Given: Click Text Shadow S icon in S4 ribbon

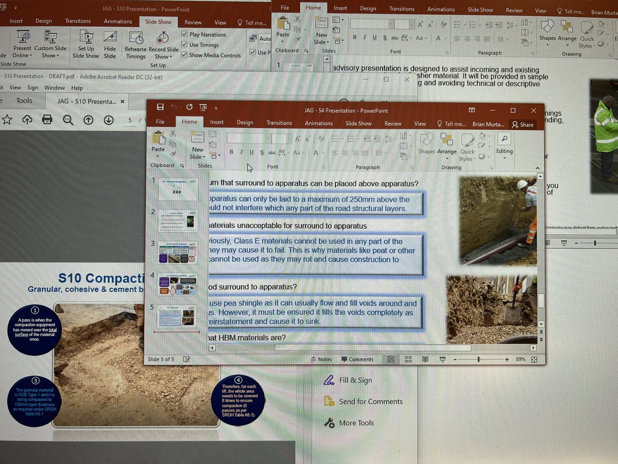Looking at the screenshot, I should pyautogui.click(x=262, y=153).
